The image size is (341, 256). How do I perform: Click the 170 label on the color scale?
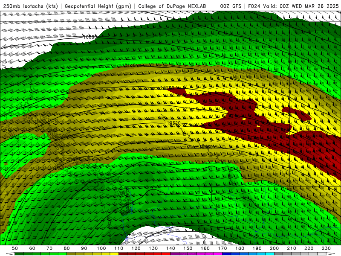click(223, 248)
